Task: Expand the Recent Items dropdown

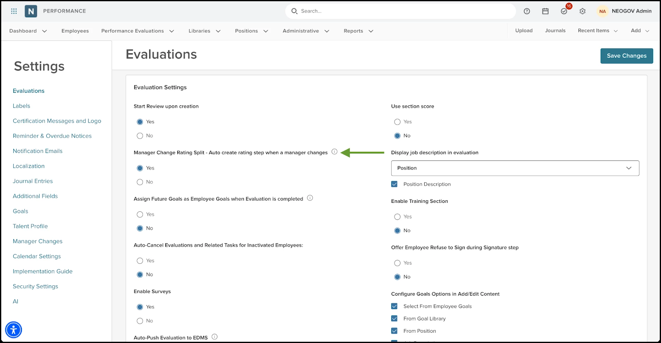Action: [597, 31]
